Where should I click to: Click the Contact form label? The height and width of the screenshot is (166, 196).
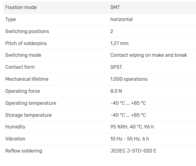click(20, 67)
